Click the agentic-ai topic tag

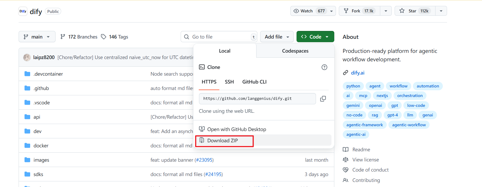coord(356,134)
